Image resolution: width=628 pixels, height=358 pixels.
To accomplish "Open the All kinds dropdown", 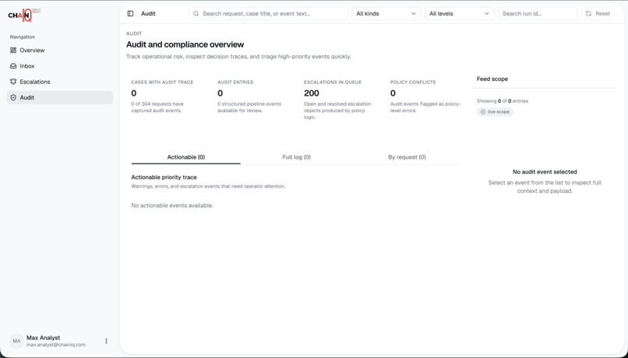I will coord(386,13).
